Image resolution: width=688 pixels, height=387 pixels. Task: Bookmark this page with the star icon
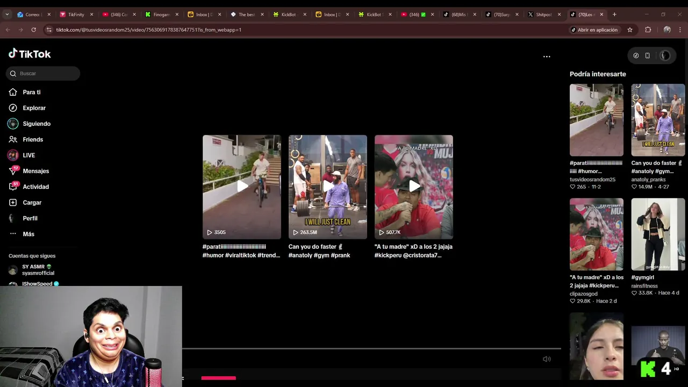tap(630, 30)
